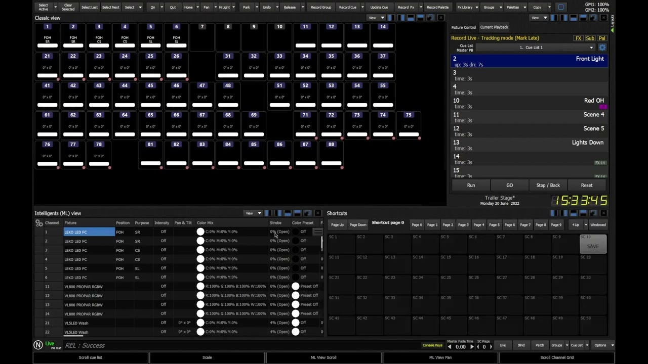Switch to the Current Playback tab

tap(494, 27)
